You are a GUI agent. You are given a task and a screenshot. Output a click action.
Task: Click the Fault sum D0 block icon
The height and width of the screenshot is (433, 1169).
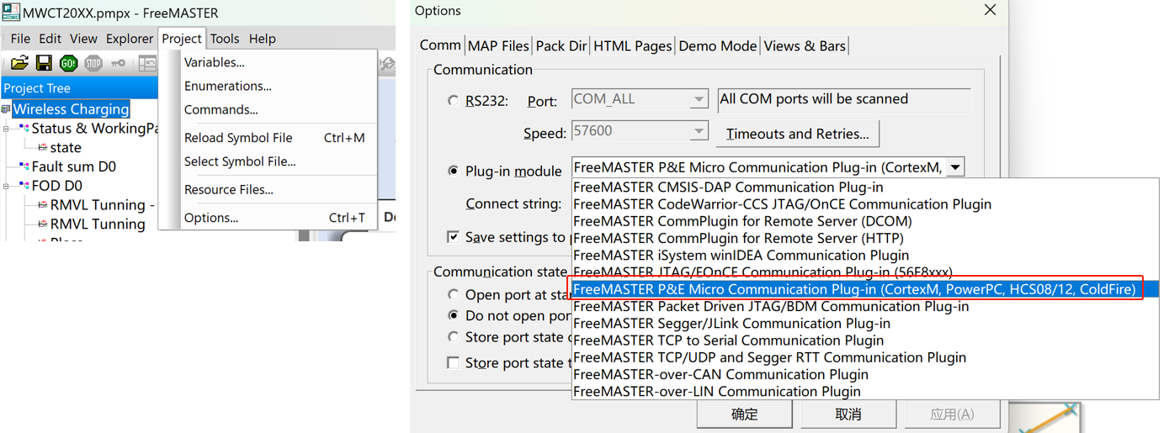click(x=24, y=166)
